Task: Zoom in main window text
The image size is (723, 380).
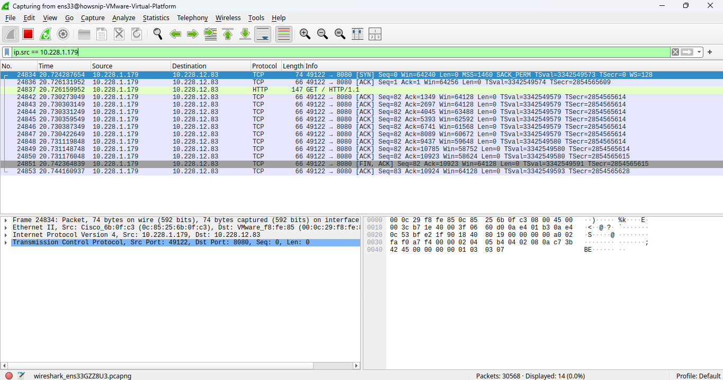Action: pos(305,34)
